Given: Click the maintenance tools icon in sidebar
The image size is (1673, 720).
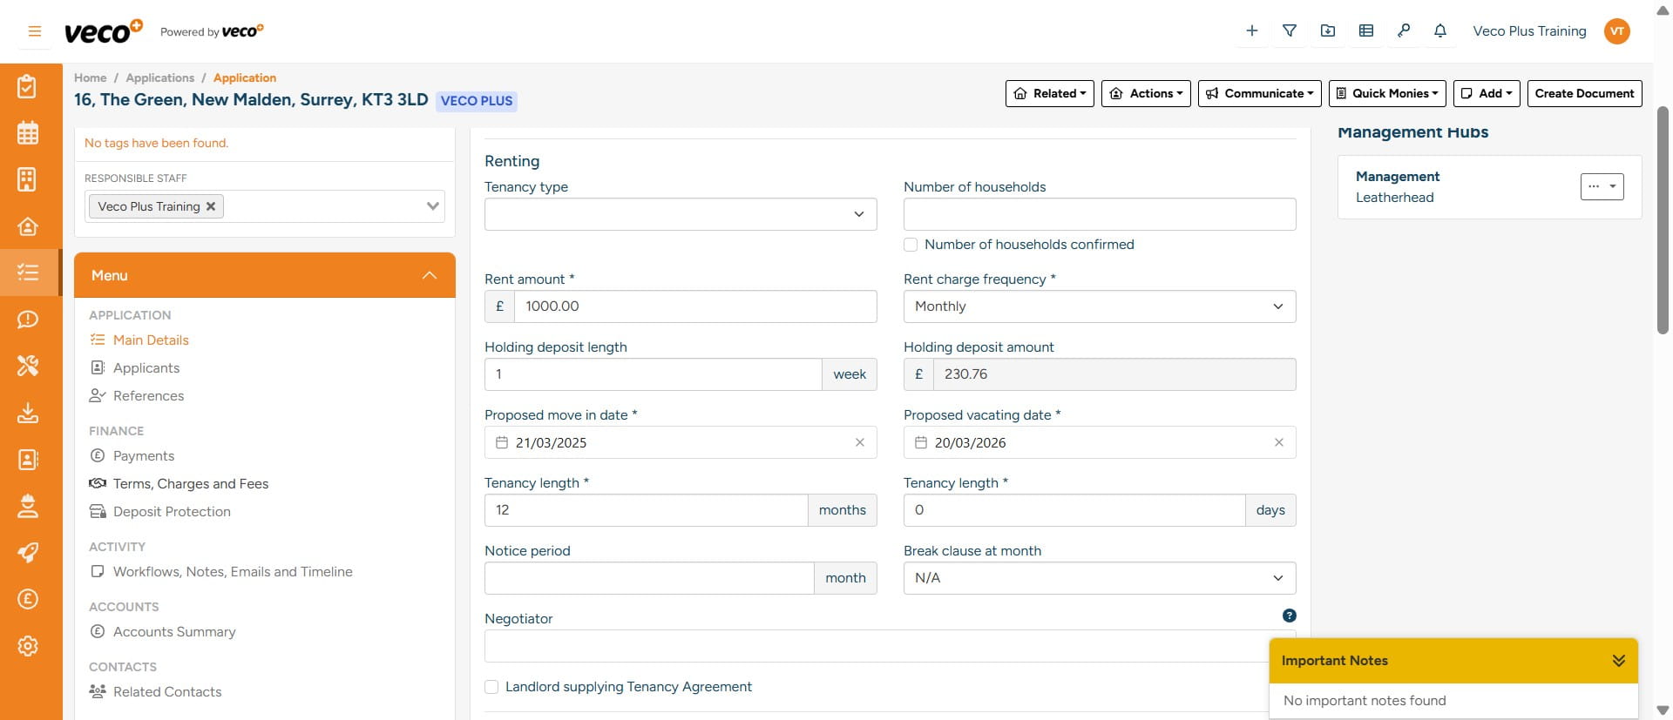Looking at the screenshot, I should point(28,366).
